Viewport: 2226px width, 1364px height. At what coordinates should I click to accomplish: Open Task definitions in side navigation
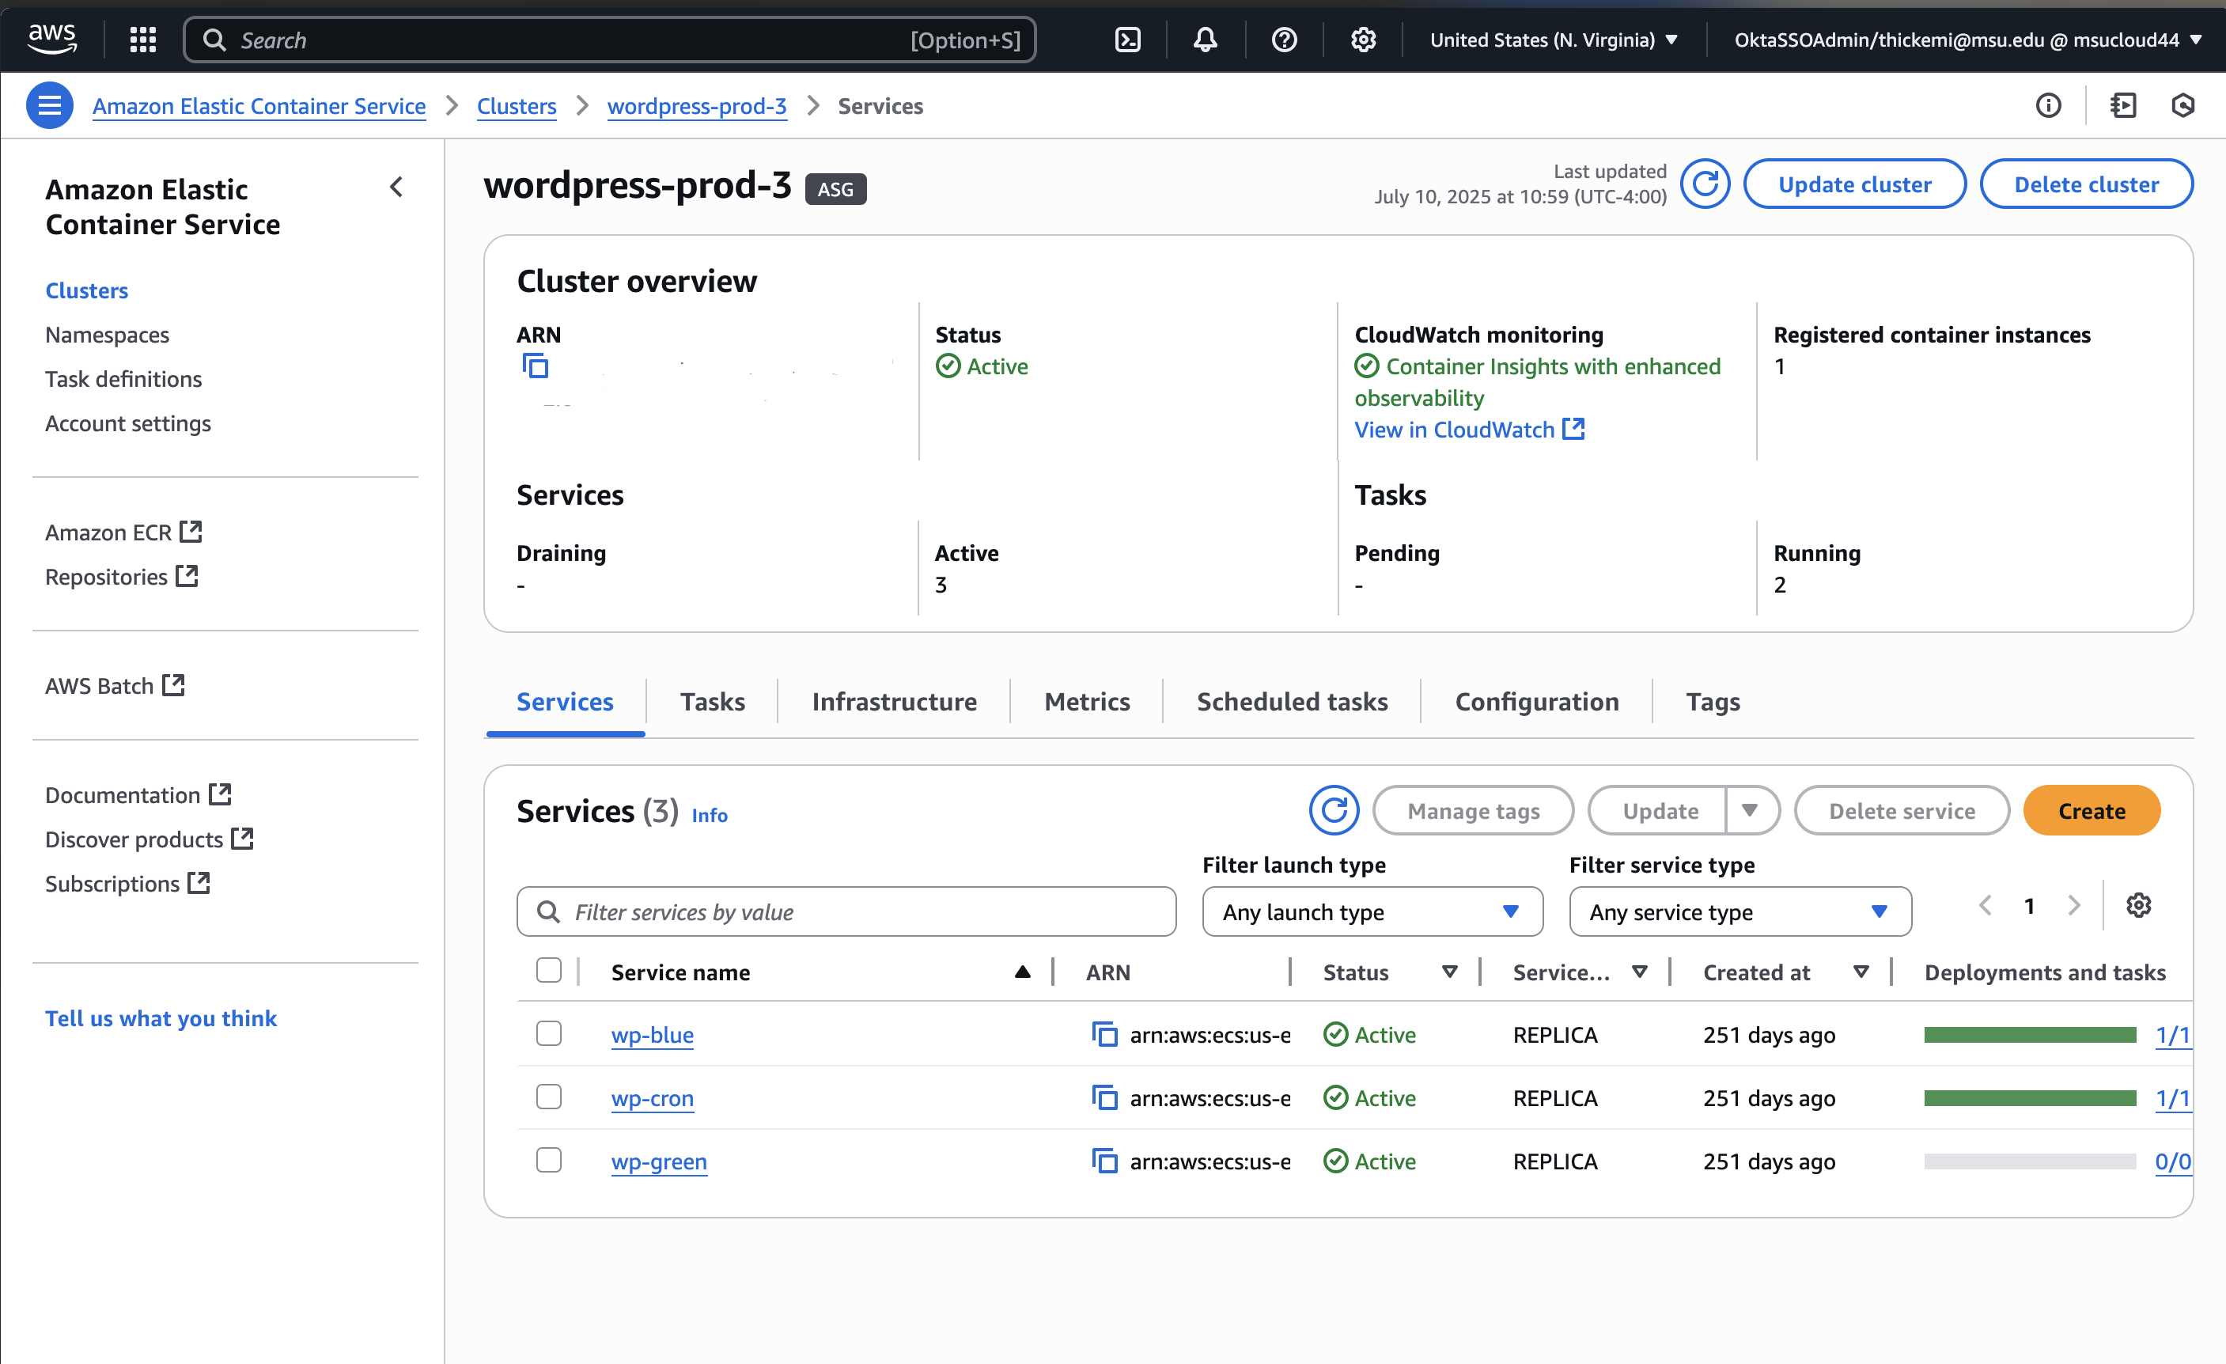(x=123, y=378)
